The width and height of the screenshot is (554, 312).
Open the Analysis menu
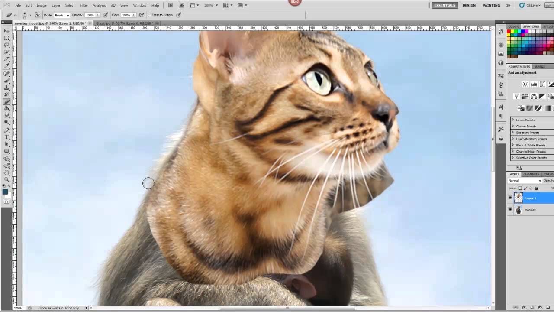99,5
